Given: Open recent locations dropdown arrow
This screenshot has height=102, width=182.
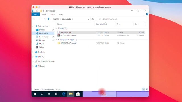Looking at the screenshot, I should 42,19.
